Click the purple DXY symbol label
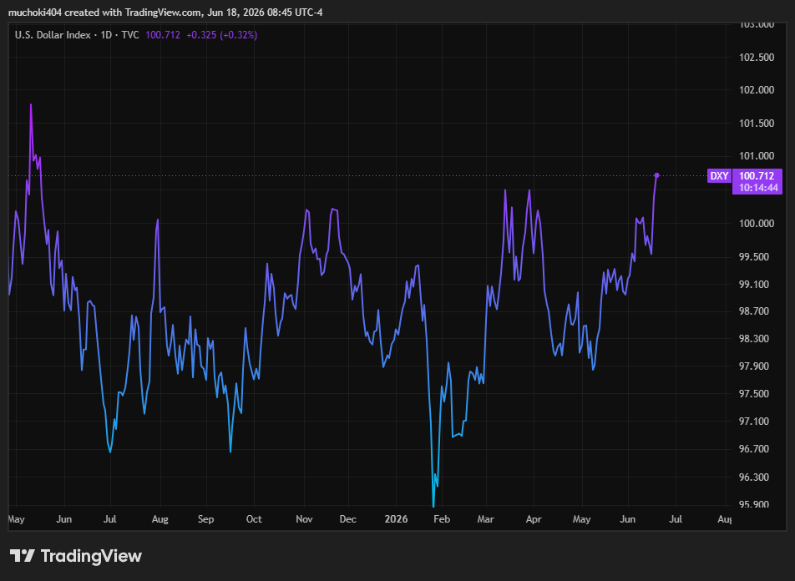Image resolution: width=795 pixels, height=581 pixels. (x=719, y=176)
